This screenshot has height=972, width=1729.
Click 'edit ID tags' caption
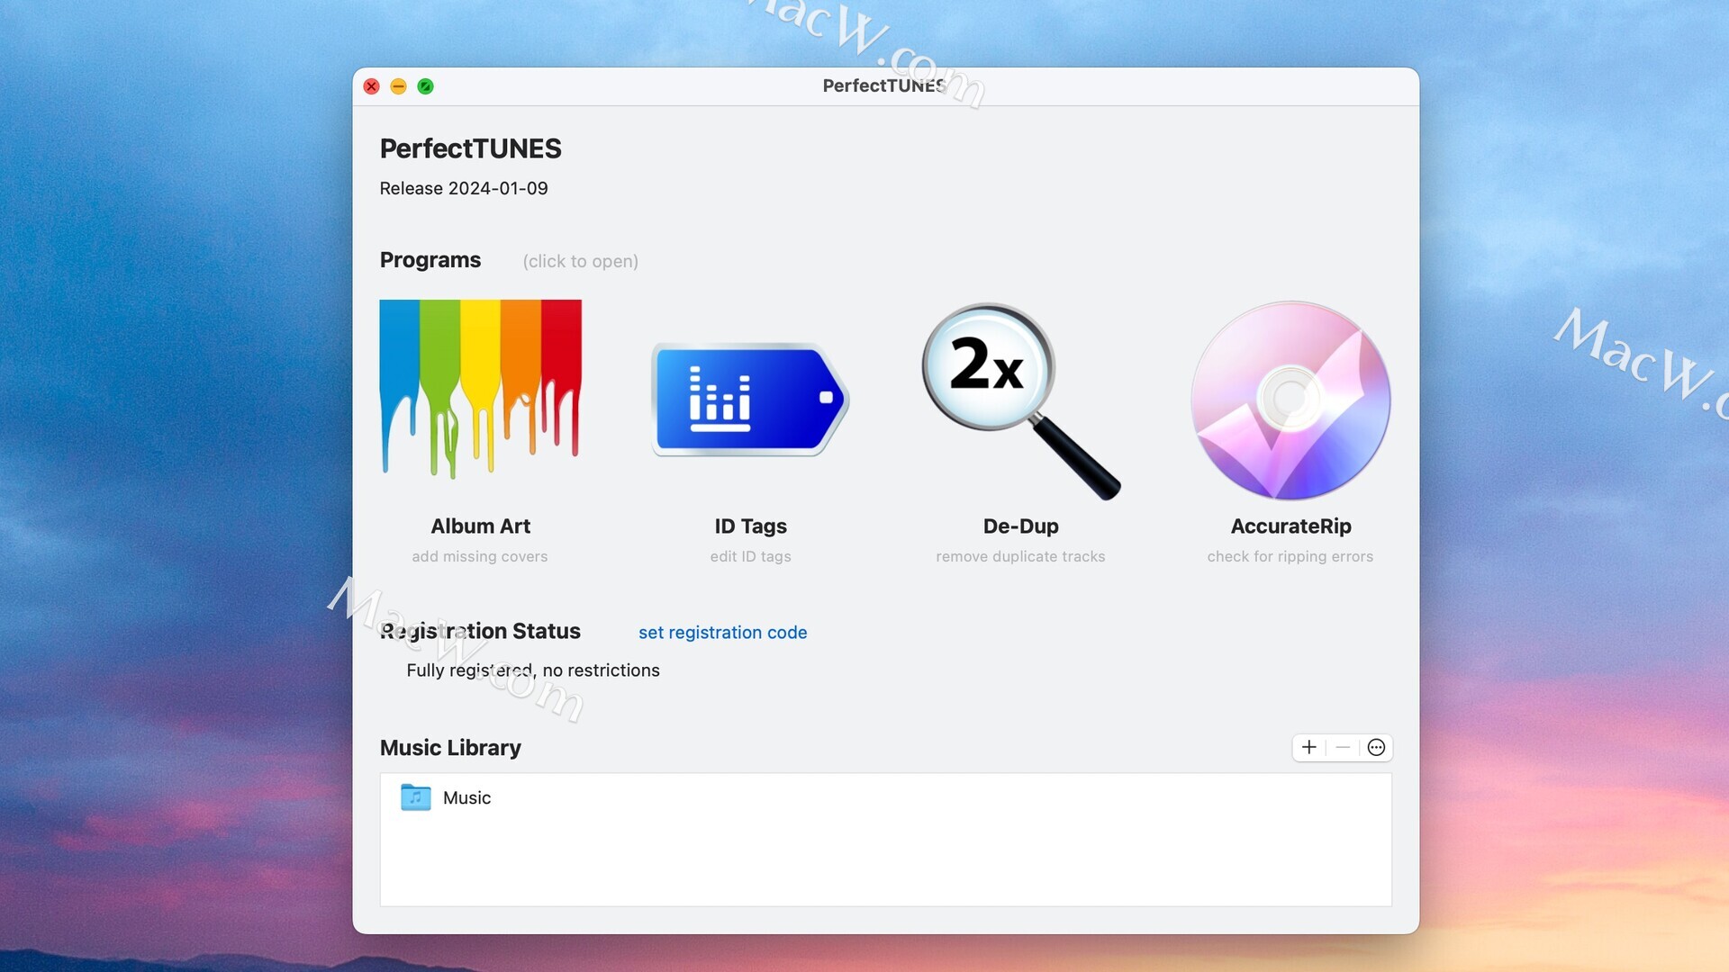click(750, 556)
